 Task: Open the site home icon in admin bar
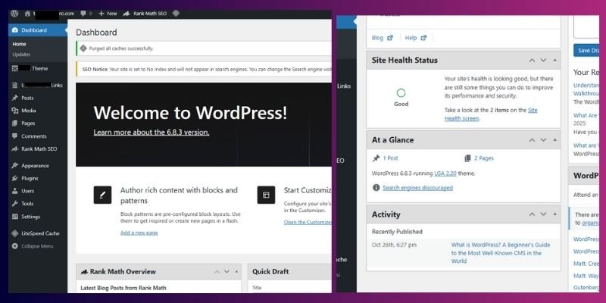pyautogui.click(x=27, y=13)
